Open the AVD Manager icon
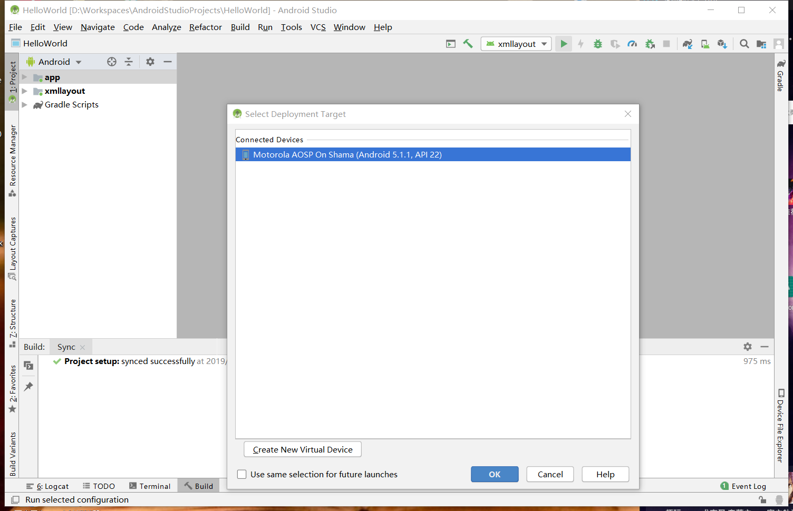793x511 pixels. (x=705, y=44)
